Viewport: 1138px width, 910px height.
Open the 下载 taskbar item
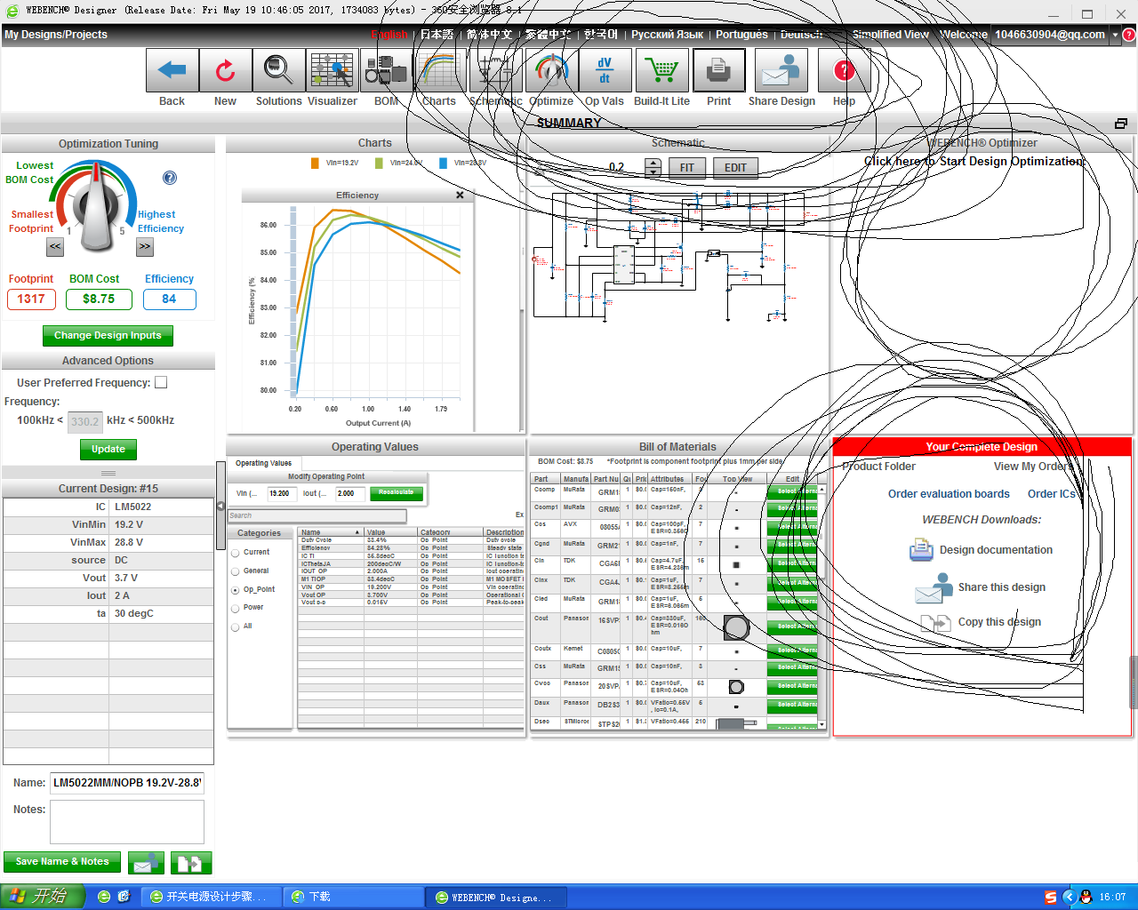(x=352, y=897)
